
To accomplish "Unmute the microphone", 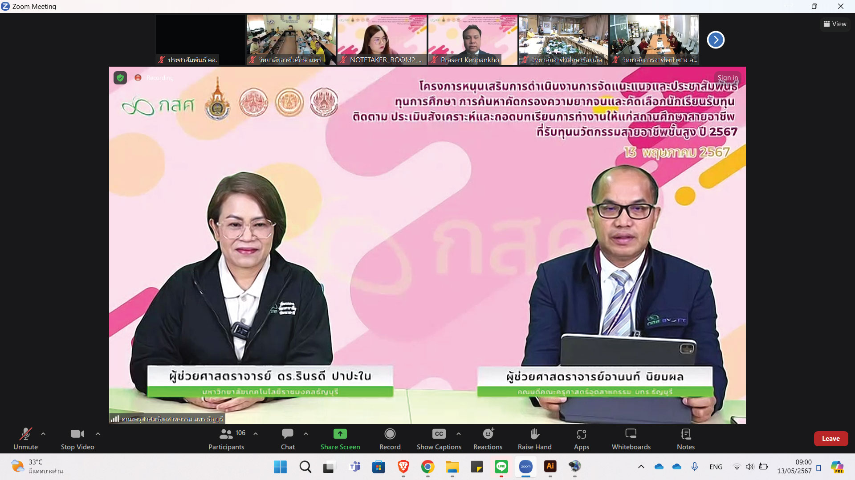I will point(25,439).
